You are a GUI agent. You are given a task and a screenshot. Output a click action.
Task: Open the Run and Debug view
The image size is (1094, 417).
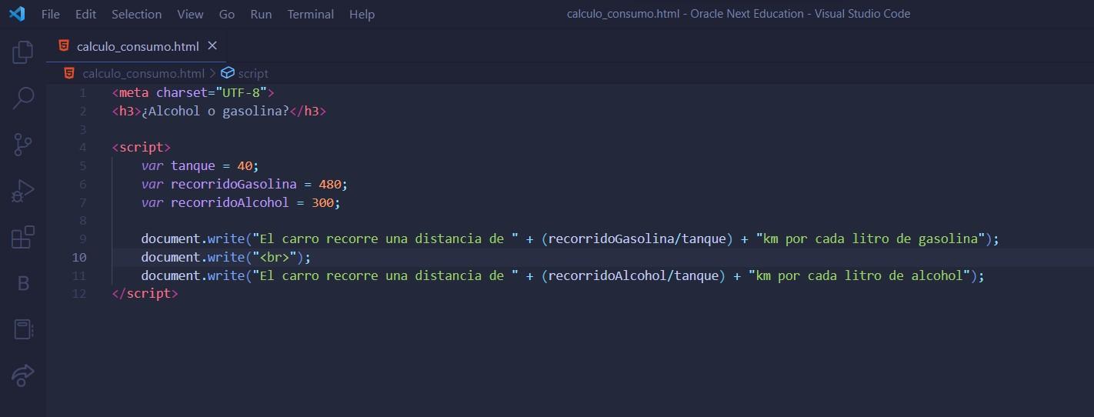(23, 191)
